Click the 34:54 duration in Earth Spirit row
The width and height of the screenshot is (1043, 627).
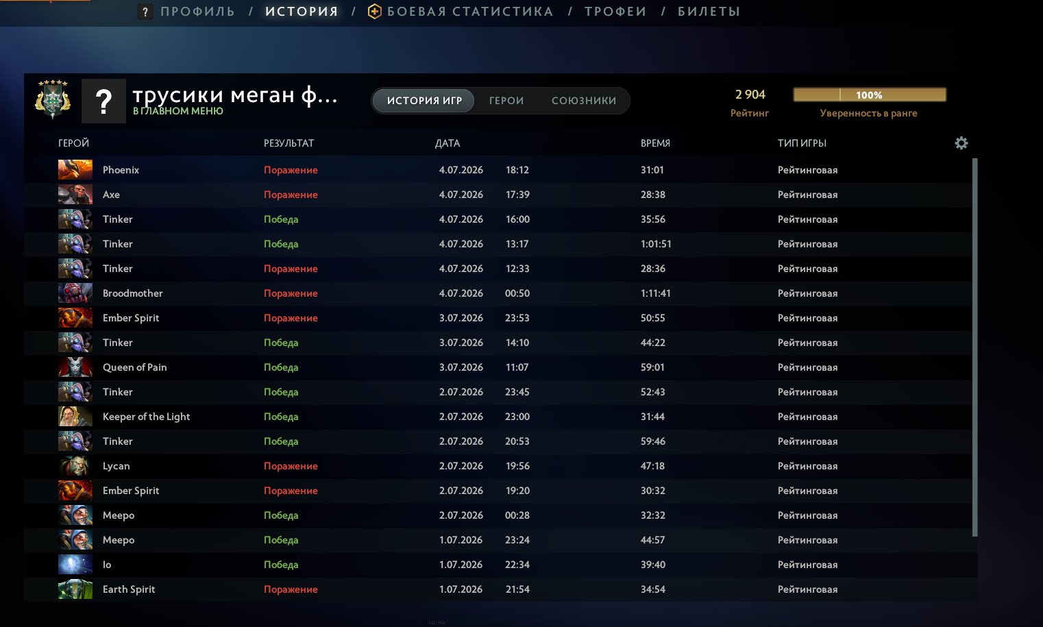pos(652,589)
